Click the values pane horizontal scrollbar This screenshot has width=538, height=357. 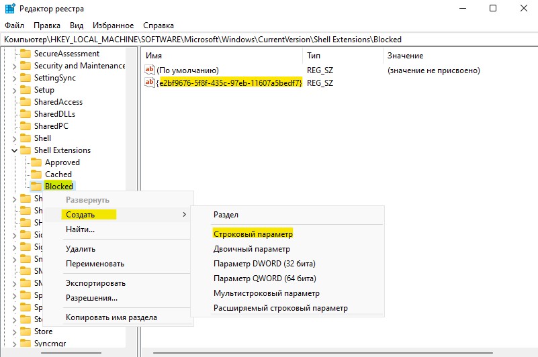(322, 353)
